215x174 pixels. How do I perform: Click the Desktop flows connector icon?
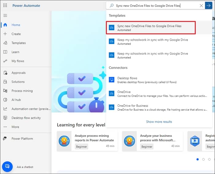click(111, 80)
